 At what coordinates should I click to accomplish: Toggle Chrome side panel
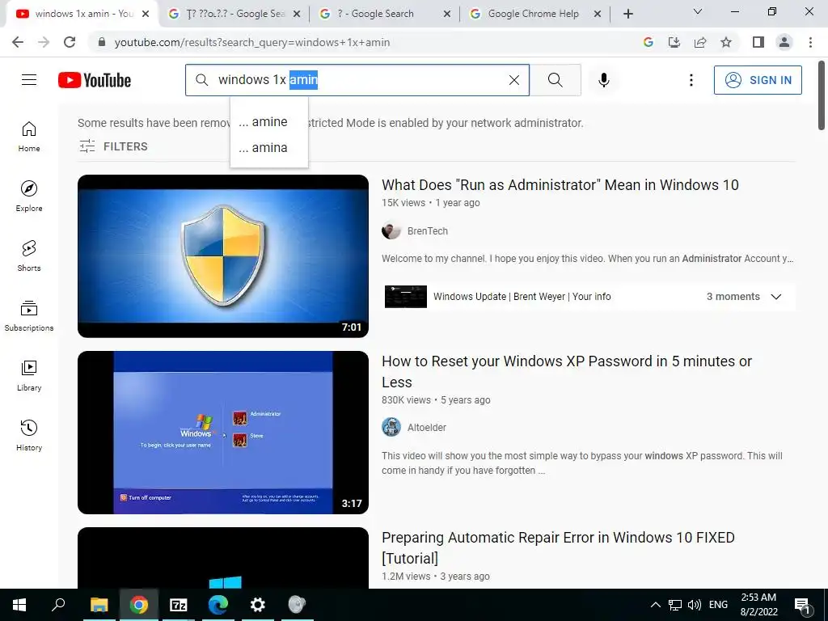click(758, 42)
